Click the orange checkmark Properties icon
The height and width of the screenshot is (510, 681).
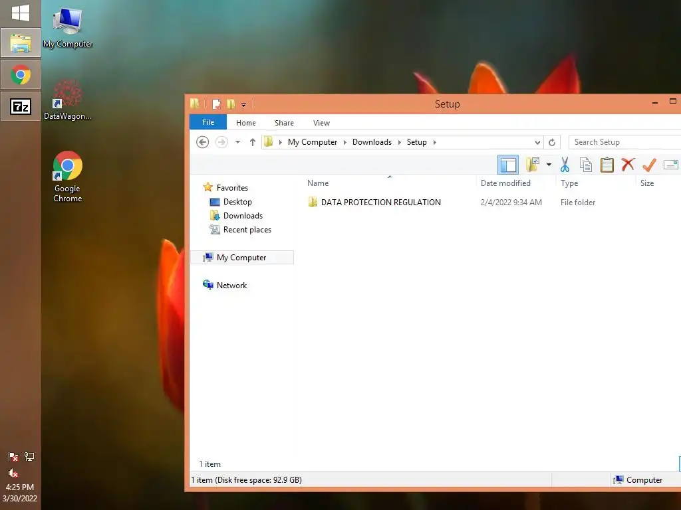point(649,165)
